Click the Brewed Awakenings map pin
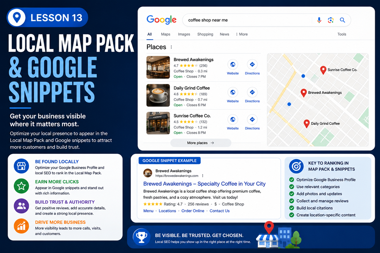The image size is (380, 253). [x=304, y=93]
